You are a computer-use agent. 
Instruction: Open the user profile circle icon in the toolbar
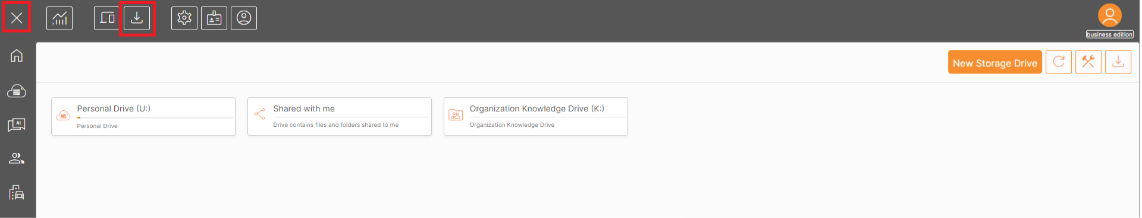(x=244, y=18)
